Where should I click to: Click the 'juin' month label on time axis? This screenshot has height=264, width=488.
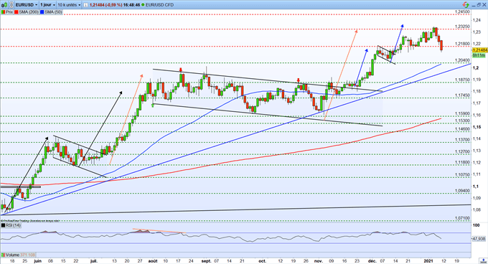(x=37, y=261)
